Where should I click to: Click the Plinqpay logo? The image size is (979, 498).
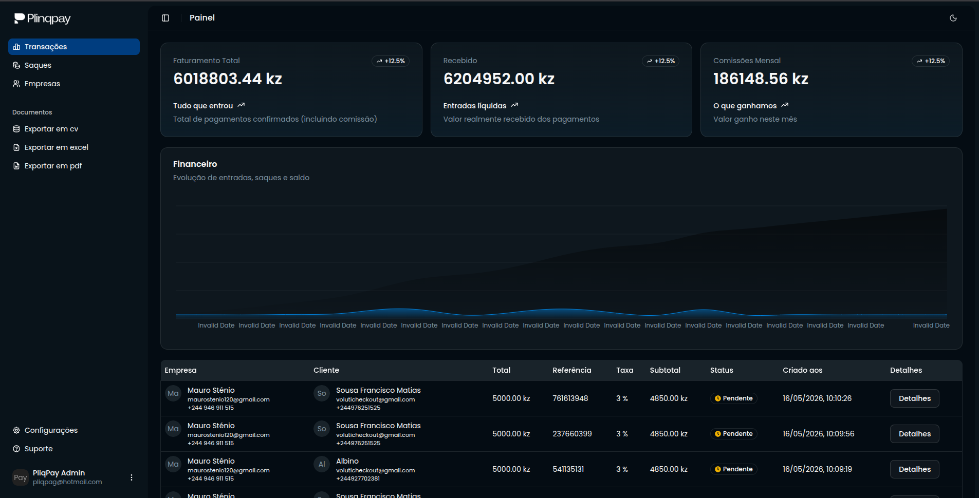click(x=42, y=18)
